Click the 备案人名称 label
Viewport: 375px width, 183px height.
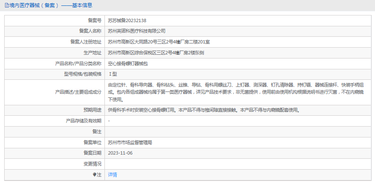[x=90, y=31]
